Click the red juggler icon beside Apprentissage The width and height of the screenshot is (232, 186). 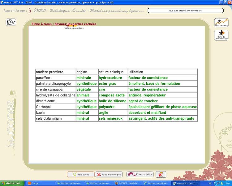[30, 11]
